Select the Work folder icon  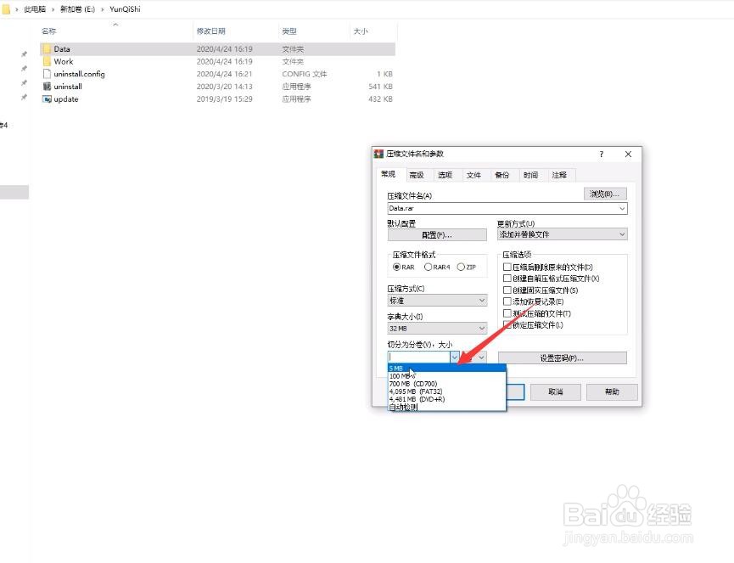(47, 61)
